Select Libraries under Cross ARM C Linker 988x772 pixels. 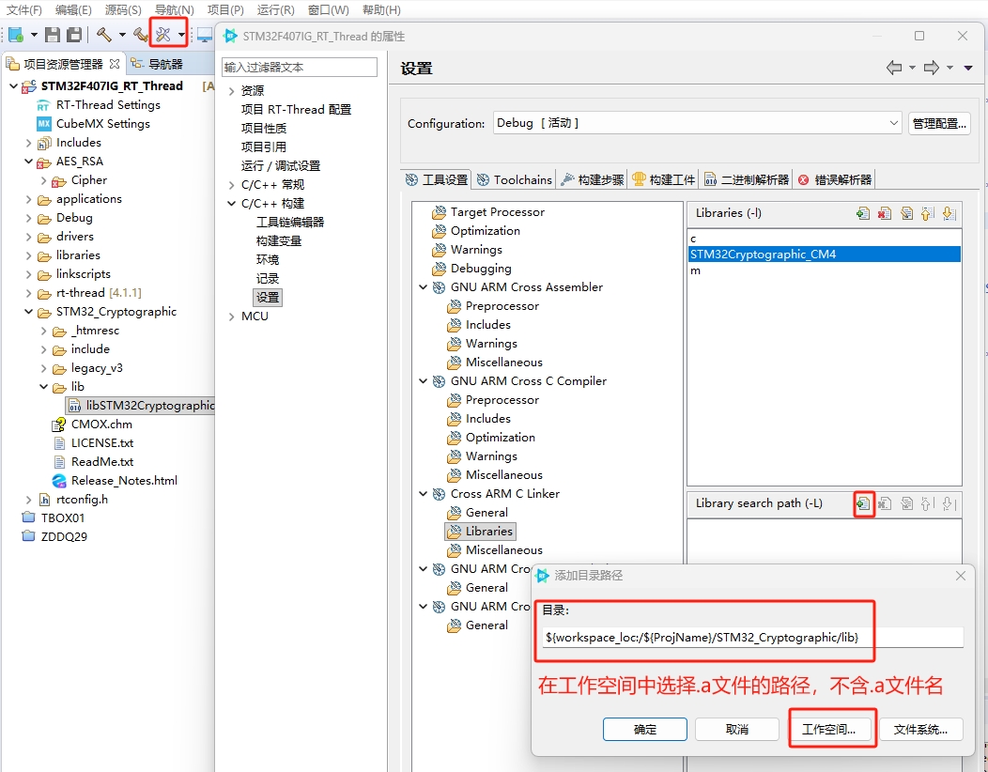click(x=481, y=532)
